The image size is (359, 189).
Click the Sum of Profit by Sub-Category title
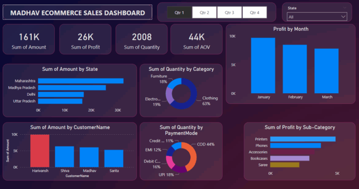tap(300, 128)
